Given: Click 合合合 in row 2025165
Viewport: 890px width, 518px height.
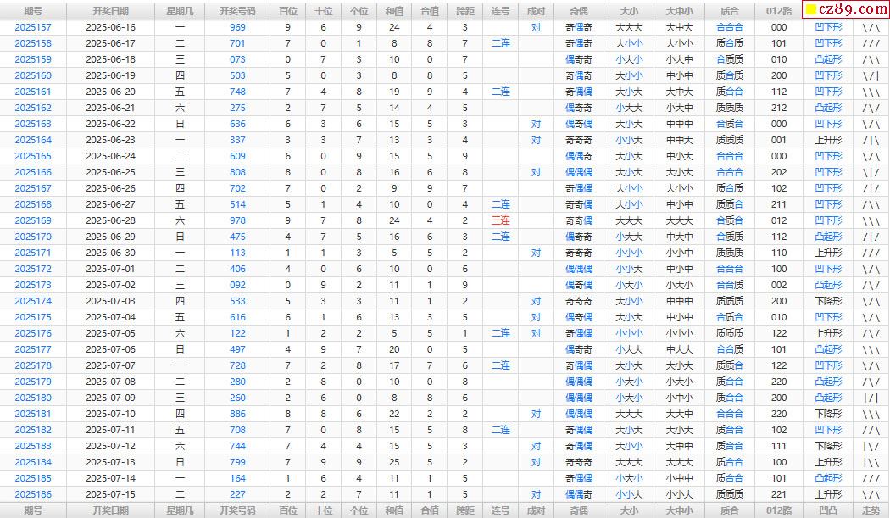Looking at the screenshot, I should click(729, 156).
